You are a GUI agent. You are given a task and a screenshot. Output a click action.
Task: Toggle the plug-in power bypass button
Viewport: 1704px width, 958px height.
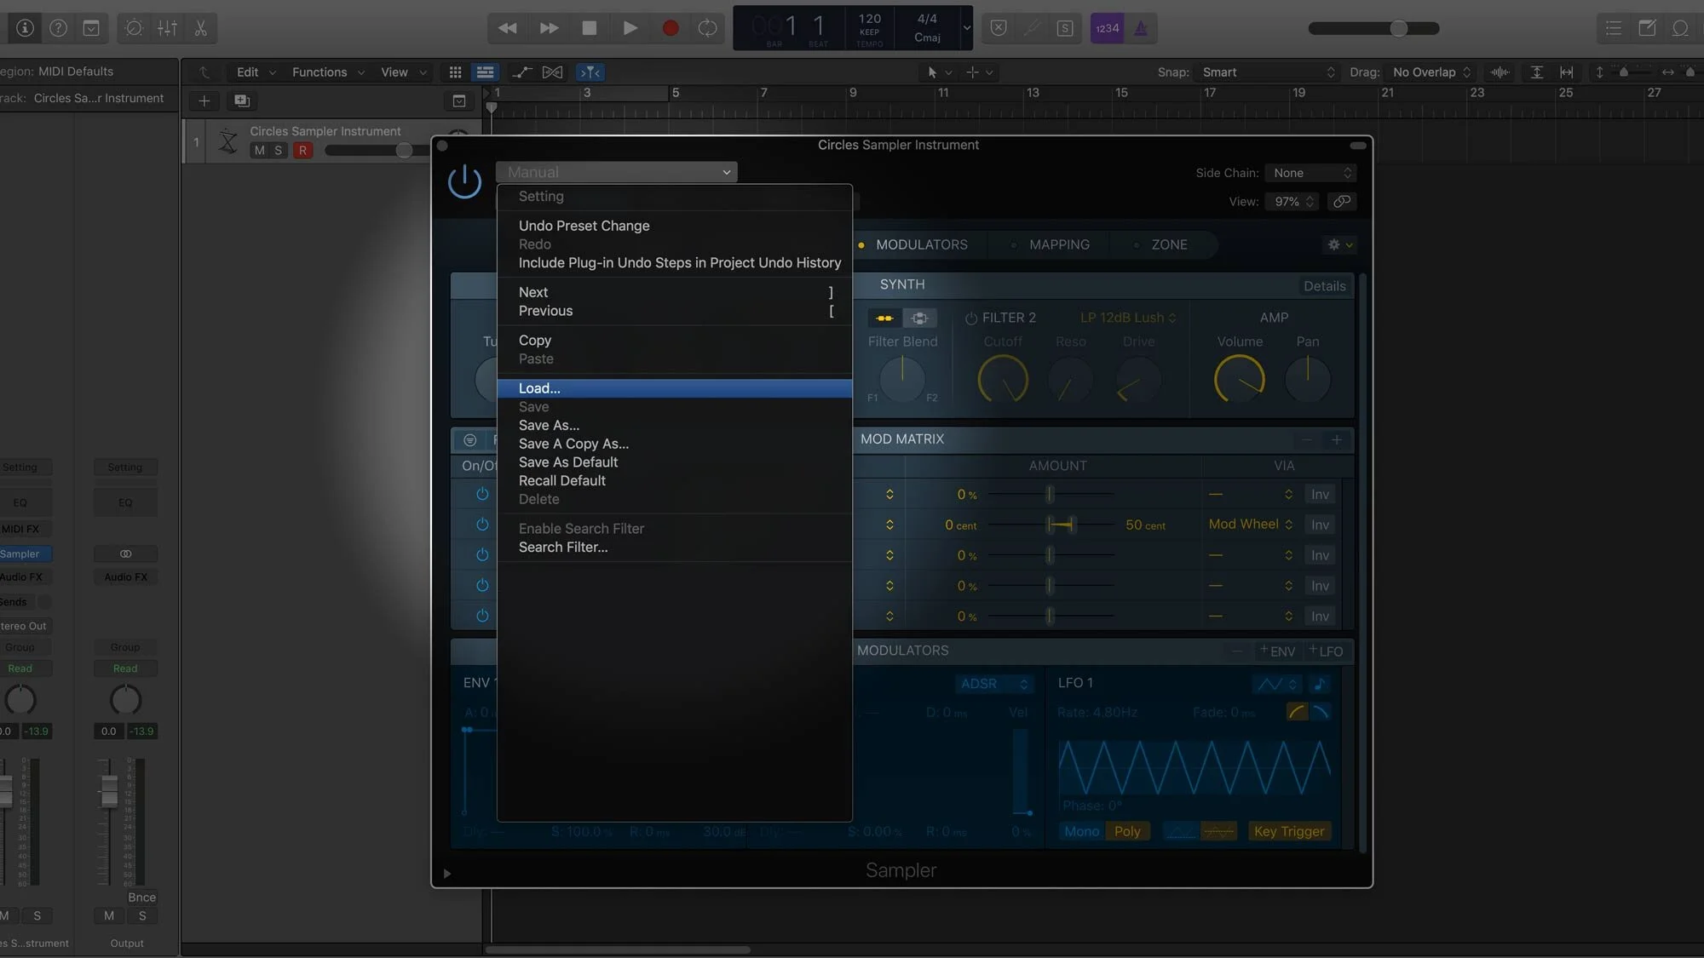tap(464, 181)
